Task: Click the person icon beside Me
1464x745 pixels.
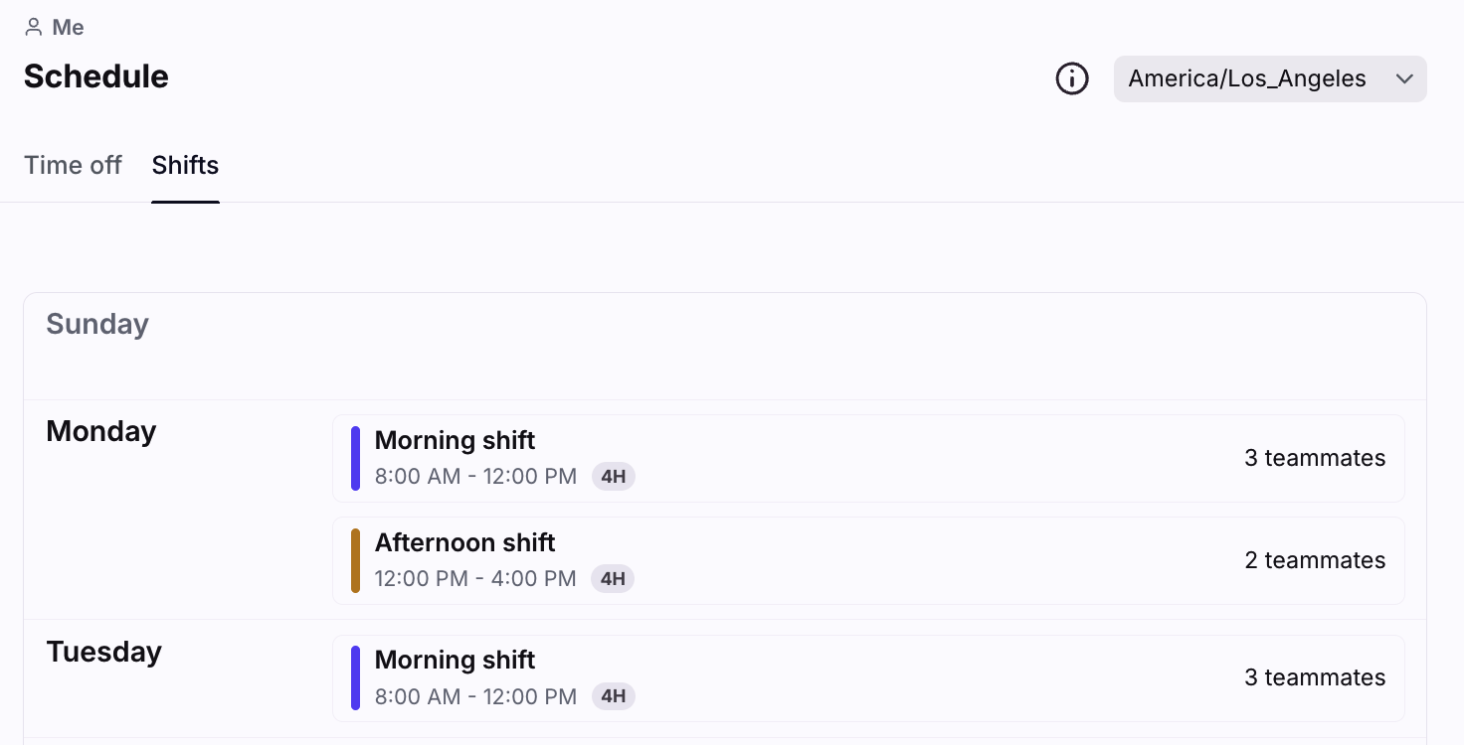Action: coord(34,28)
